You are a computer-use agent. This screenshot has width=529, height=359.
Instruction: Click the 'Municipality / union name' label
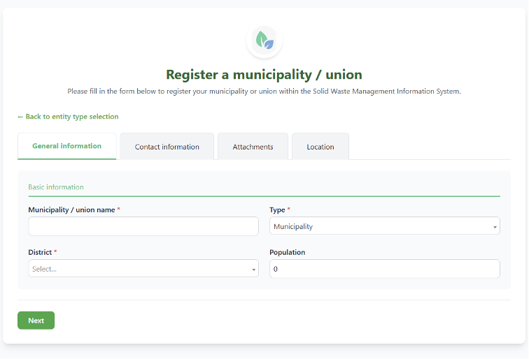coord(71,210)
